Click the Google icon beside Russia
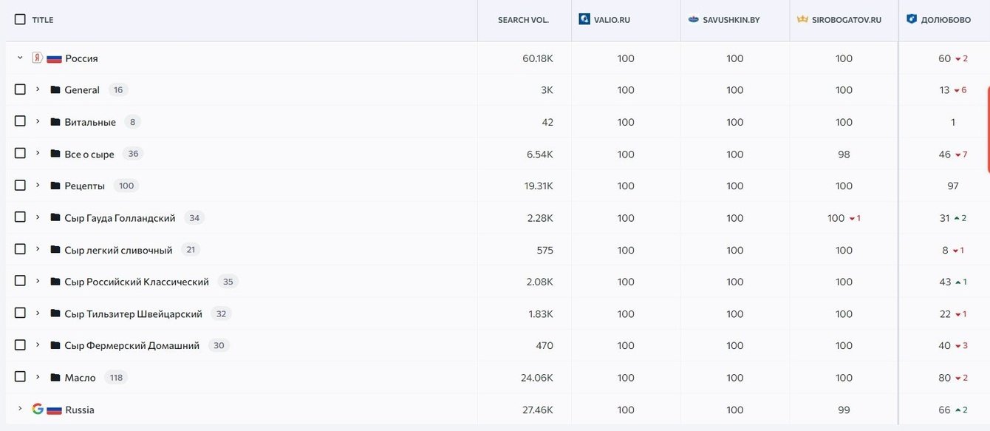990x431 pixels. point(38,409)
